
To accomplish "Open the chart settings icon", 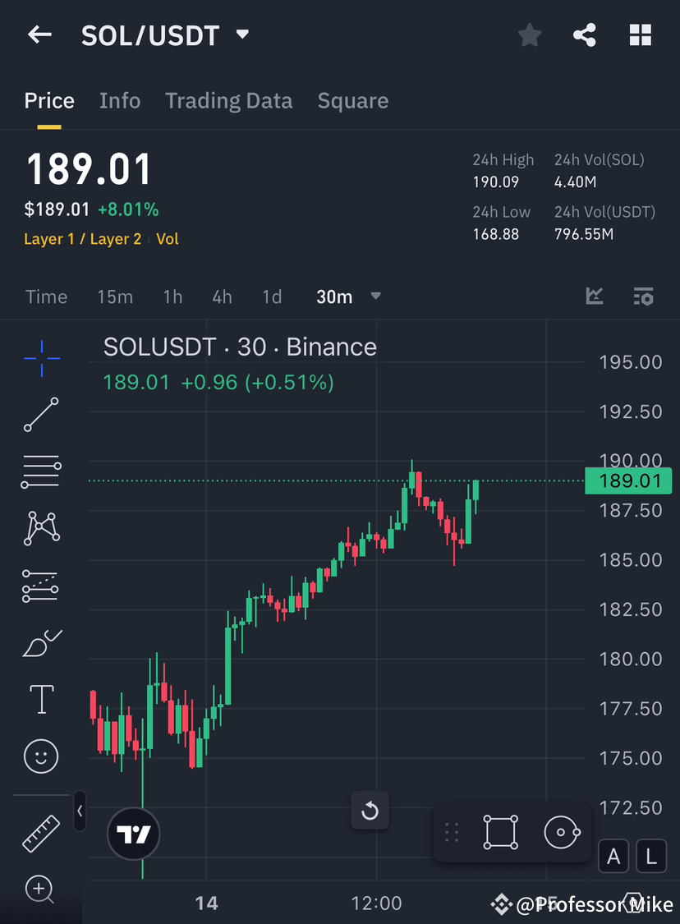I will (x=643, y=297).
